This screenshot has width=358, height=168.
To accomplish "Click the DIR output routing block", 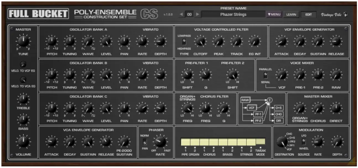I will [279, 121].
